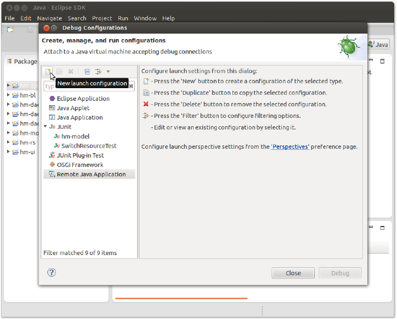Open the 'Perspectives' preference page link
Screen dimensions: 397x319
click(x=290, y=147)
